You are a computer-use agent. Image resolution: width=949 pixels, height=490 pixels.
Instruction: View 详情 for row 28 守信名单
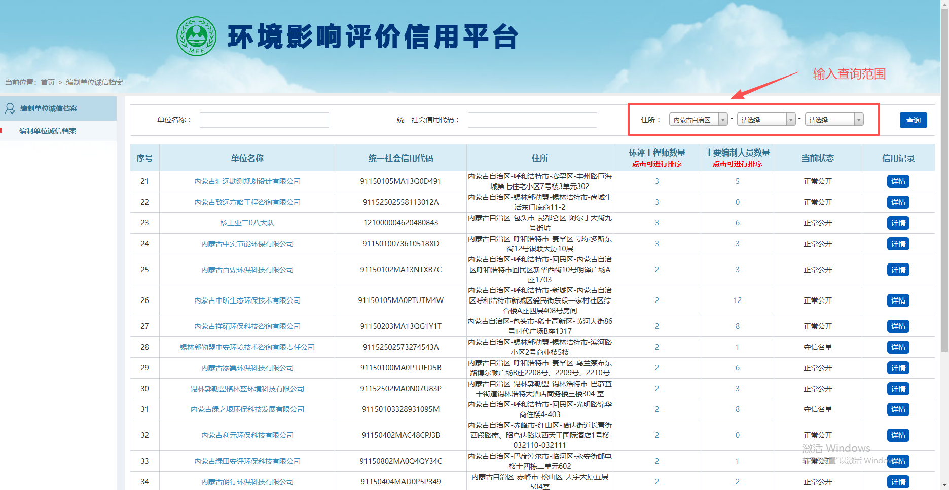(x=898, y=347)
